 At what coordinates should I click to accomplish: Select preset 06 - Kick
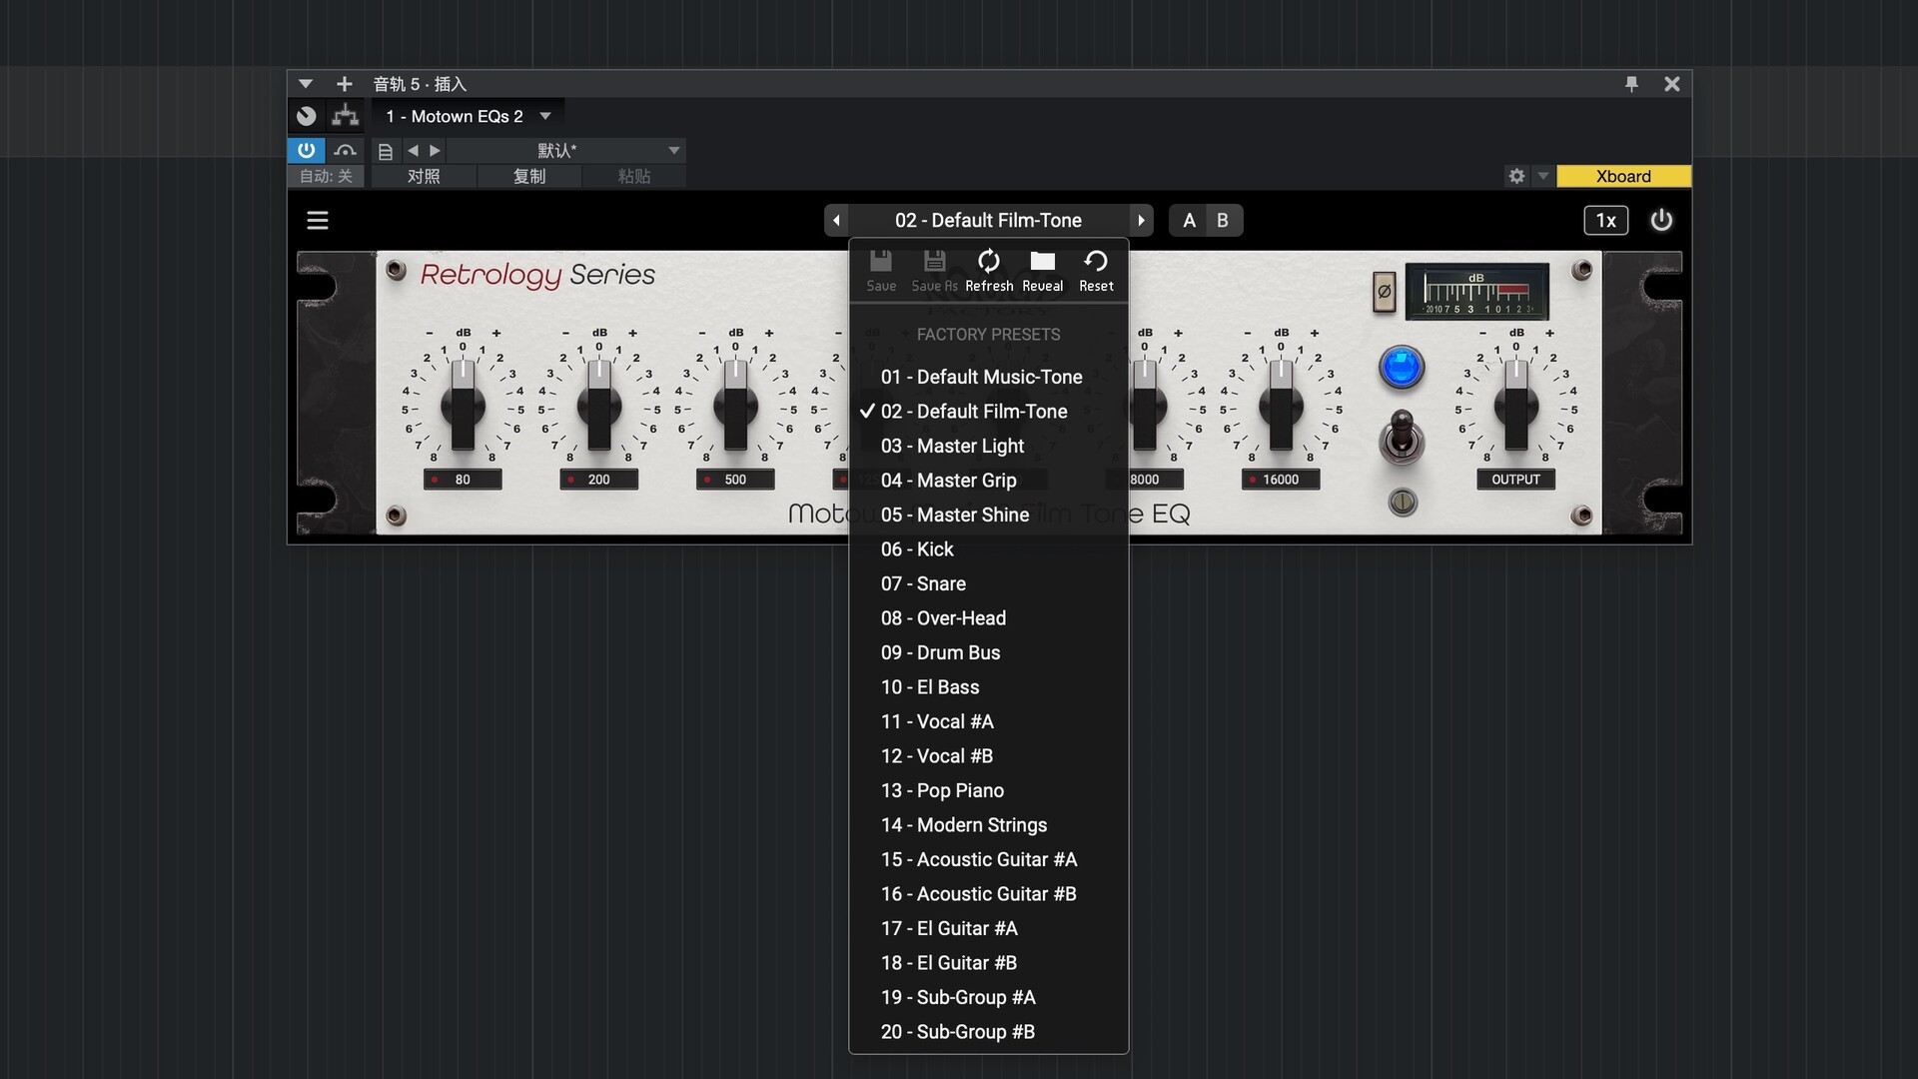tap(989, 549)
